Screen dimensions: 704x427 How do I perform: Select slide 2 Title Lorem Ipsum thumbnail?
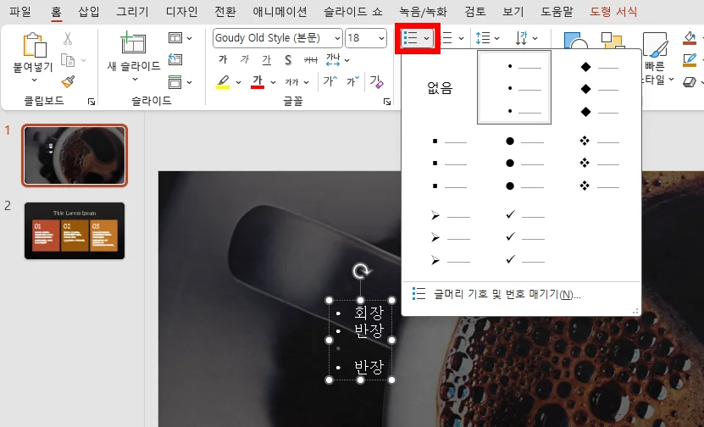[75, 230]
